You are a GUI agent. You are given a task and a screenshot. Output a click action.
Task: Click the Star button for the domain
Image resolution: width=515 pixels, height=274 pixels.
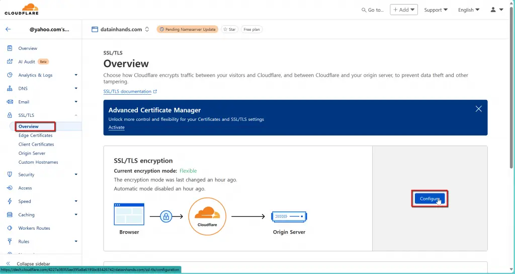tap(229, 29)
